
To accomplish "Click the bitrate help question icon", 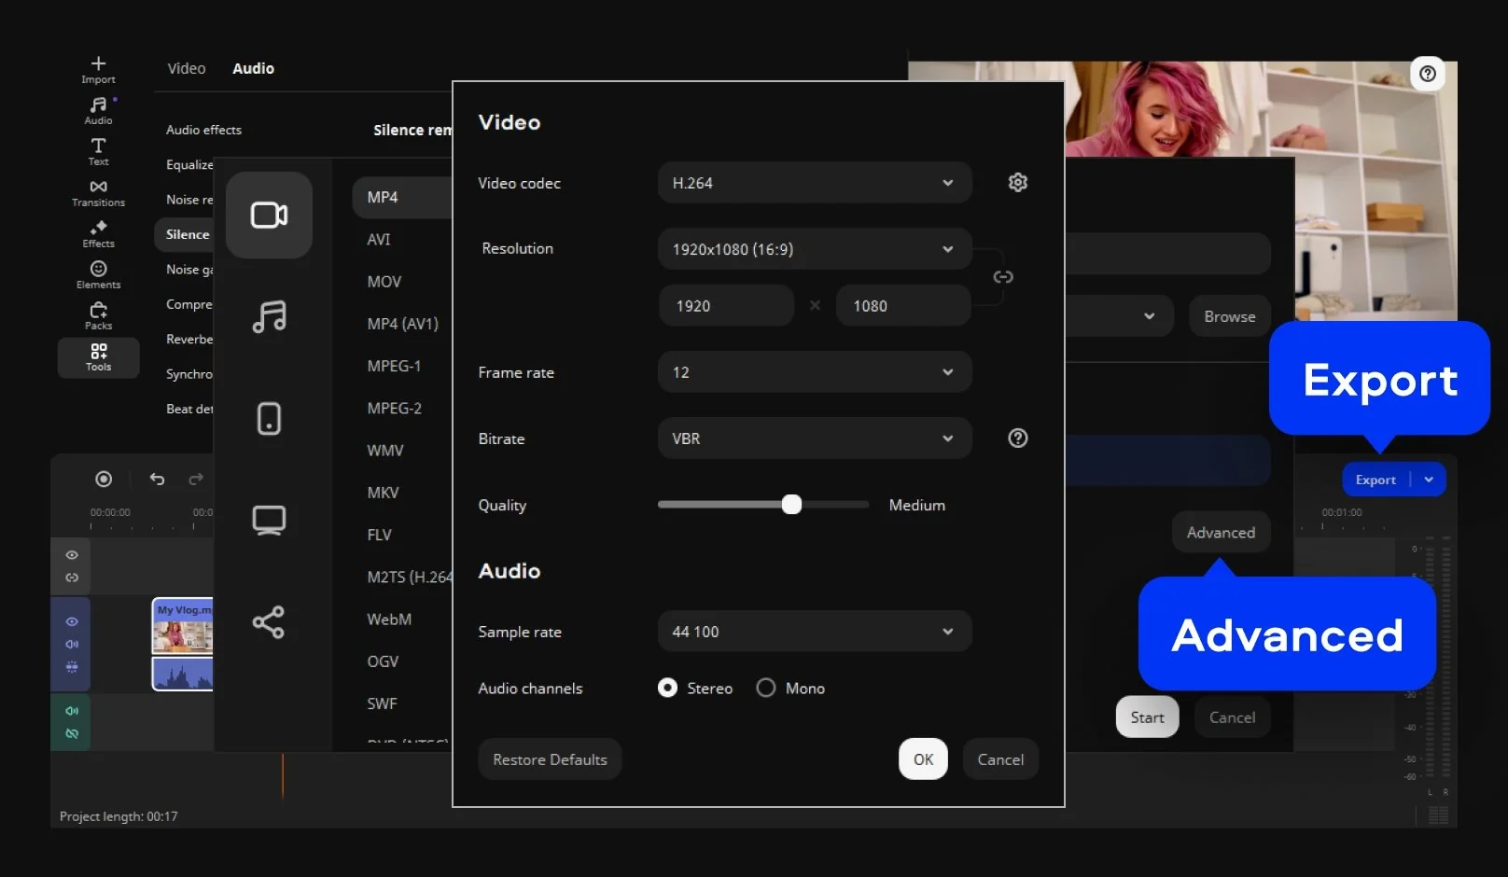I will 1017,438.
